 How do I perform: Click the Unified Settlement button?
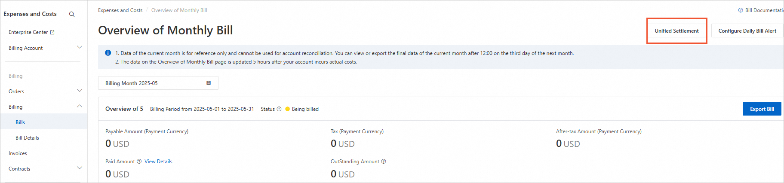click(676, 31)
